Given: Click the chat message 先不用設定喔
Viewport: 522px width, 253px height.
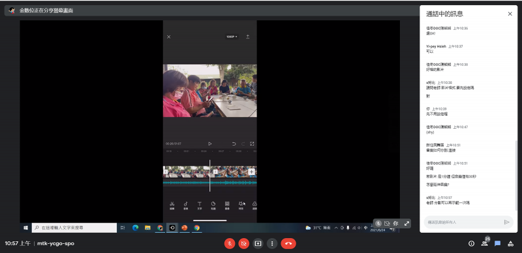Looking at the screenshot, I should click(437, 114).
